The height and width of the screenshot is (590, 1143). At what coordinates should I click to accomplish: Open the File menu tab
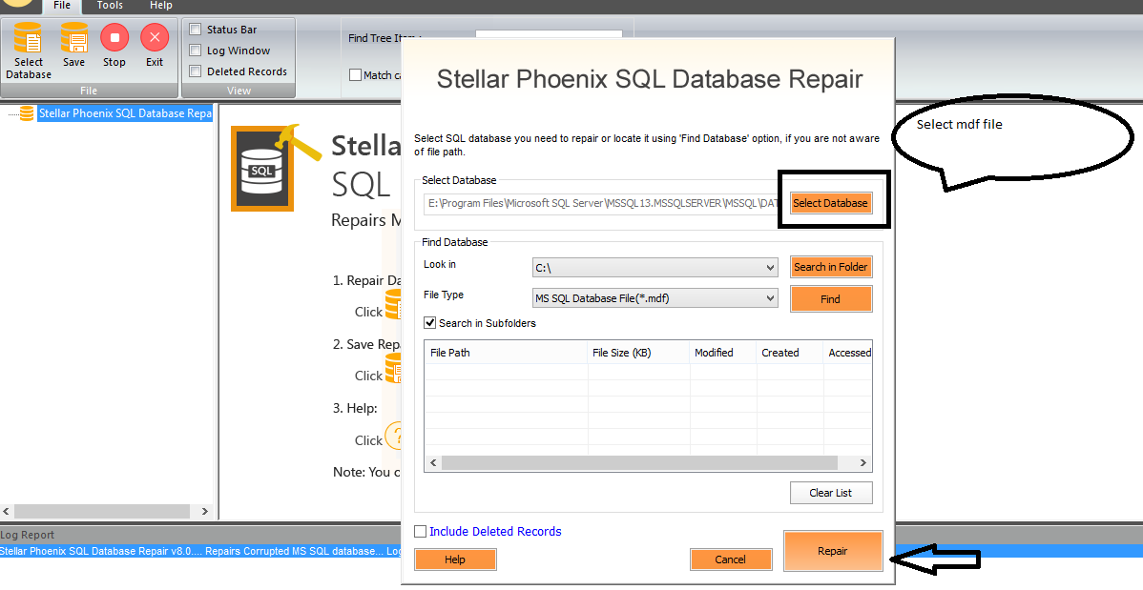click(62, 6)
